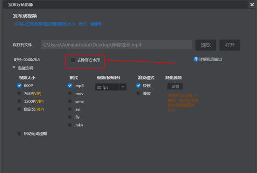The height and width of the screenshot is (173, 257).
Task: Select the 兼容 render mode
Action: [138, 94]
